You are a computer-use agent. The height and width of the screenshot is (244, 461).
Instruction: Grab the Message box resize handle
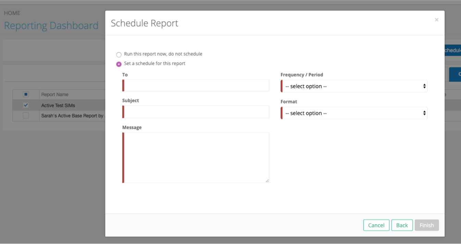click(267, 181)
